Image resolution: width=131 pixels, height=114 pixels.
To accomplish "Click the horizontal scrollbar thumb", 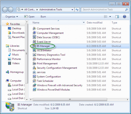I will [x=70, y=100].
